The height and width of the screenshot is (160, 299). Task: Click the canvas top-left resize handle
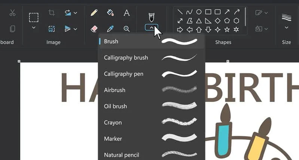click(19, 61)
